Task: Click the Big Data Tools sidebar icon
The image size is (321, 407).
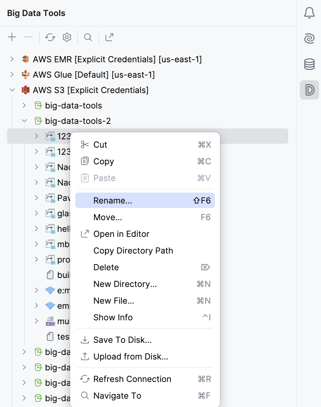Action: [x=309, y=90]
